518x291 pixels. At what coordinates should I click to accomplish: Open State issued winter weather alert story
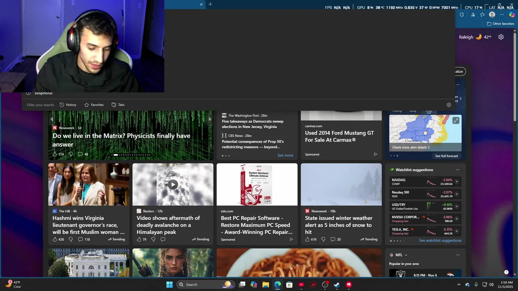click(339, 225)
